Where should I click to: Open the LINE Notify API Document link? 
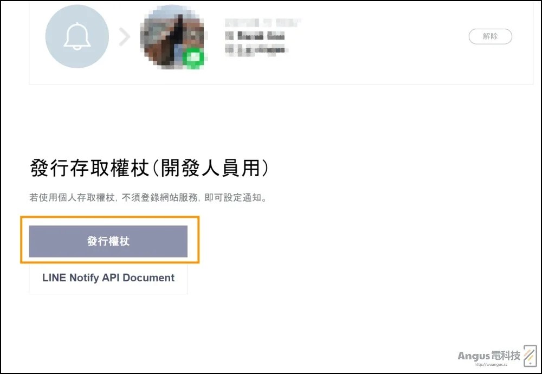tap(108, 278)
